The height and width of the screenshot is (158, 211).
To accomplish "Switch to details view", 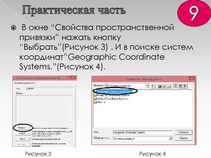I will [185, 86].
